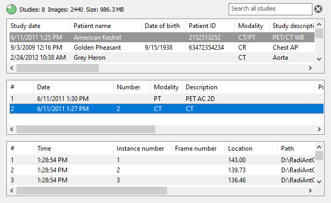Sort studies by Modality column header
The height and width of the screenshot is (203, 331).
(x=252, y=26)
